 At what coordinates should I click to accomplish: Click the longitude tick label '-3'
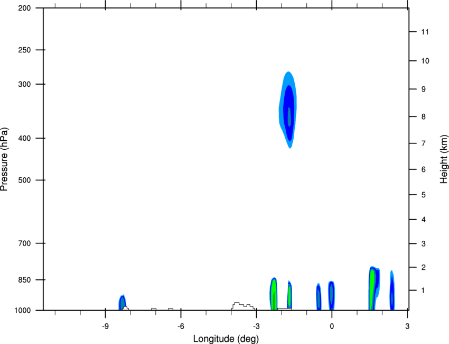click(x=256, y=327)
